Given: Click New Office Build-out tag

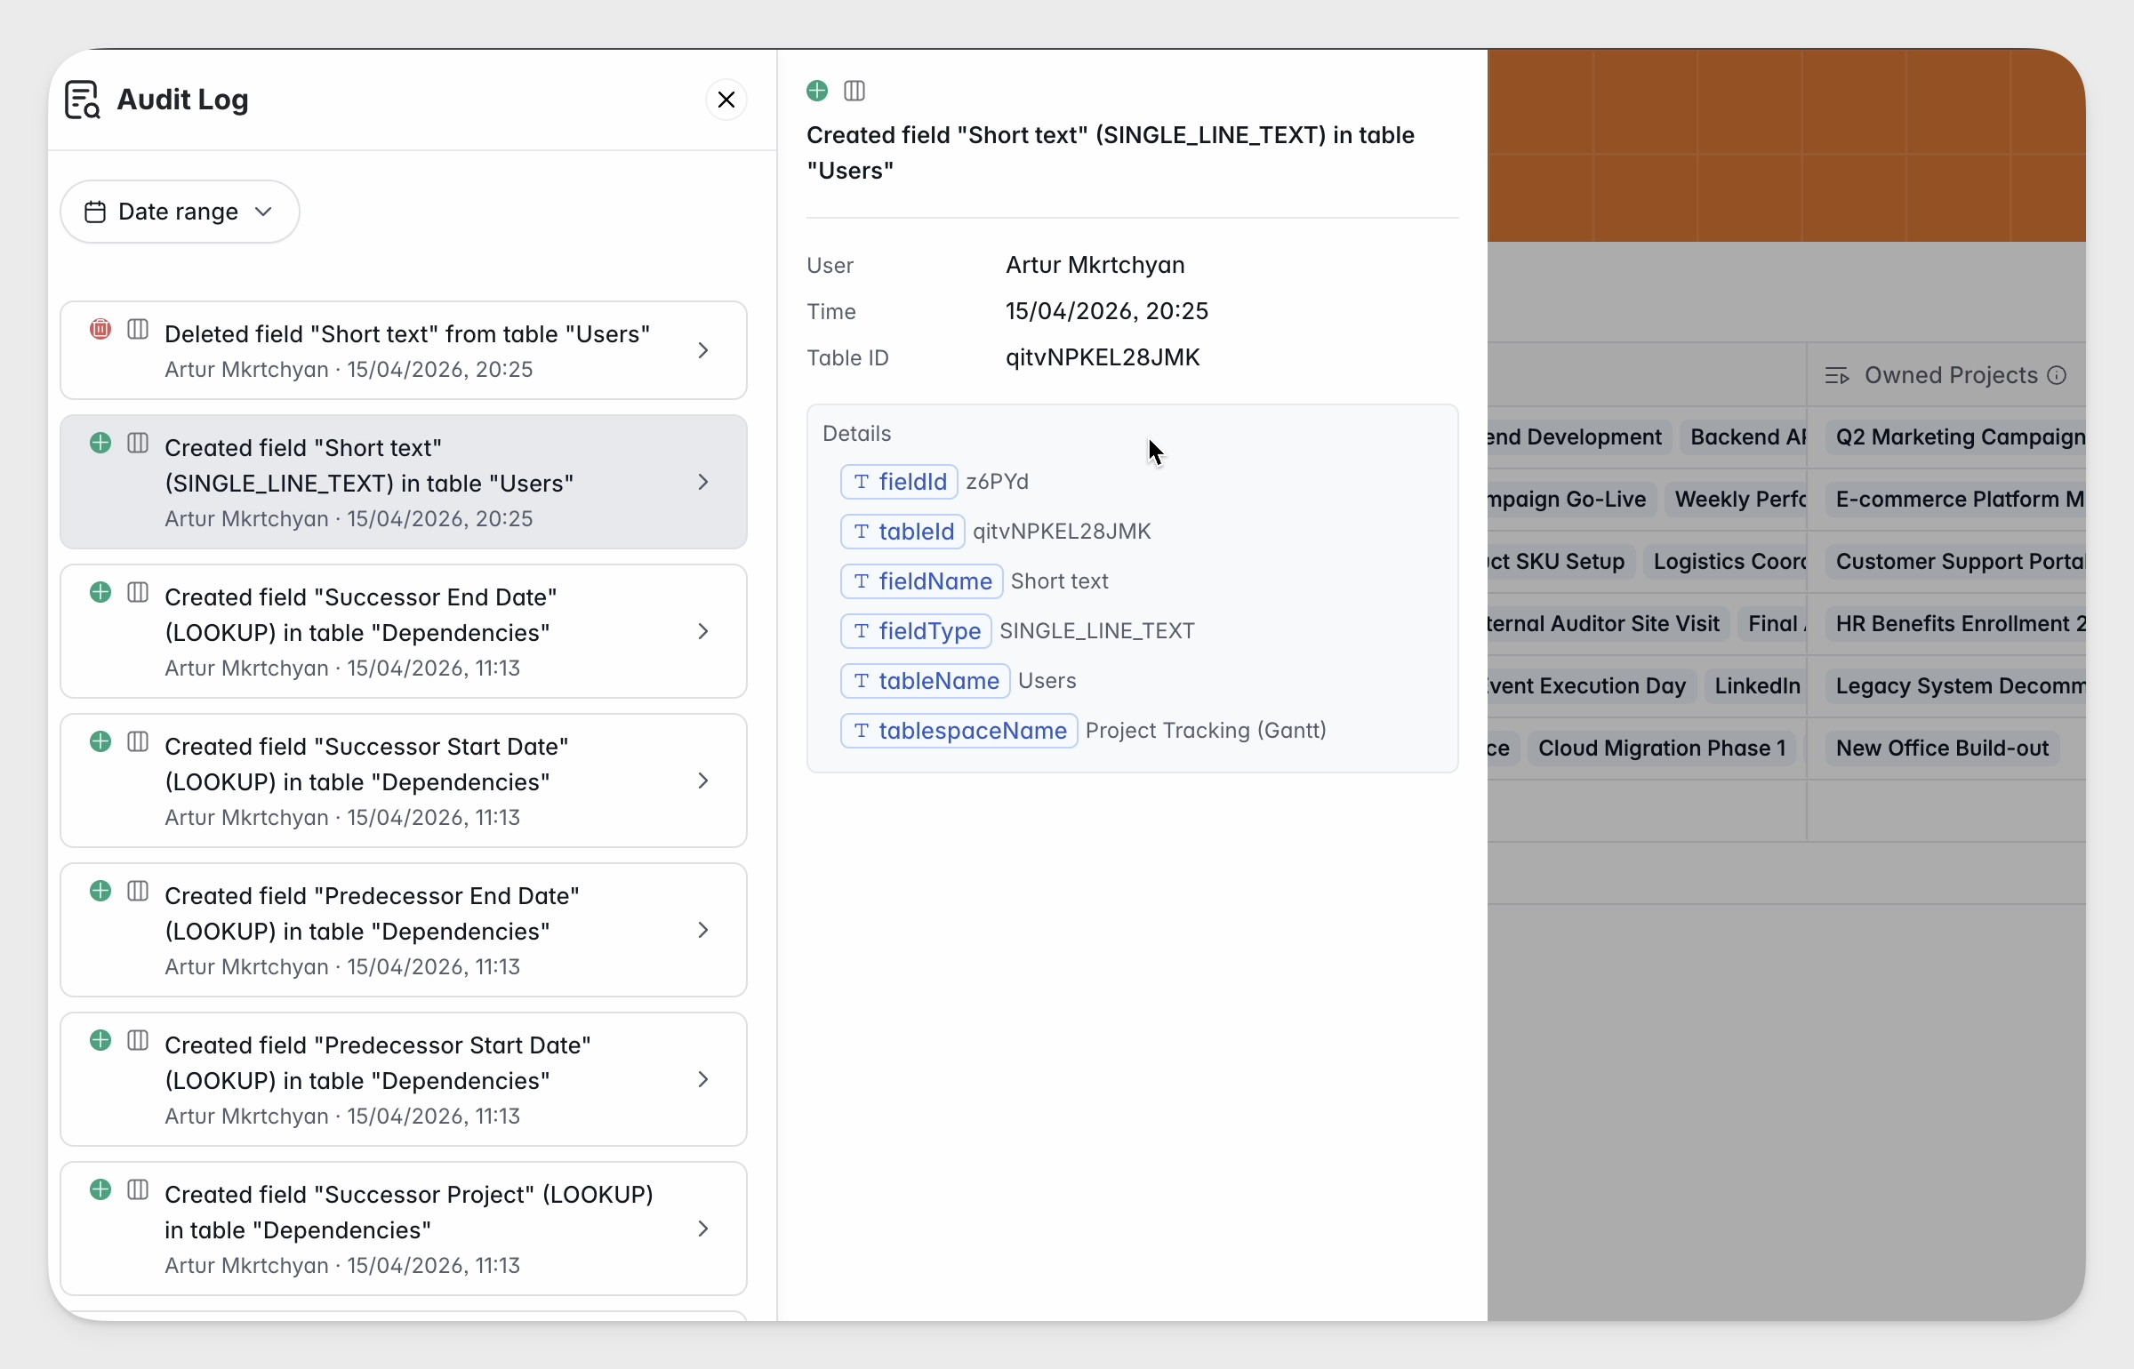Looking at the screenshot, I should click(1942, 749).
